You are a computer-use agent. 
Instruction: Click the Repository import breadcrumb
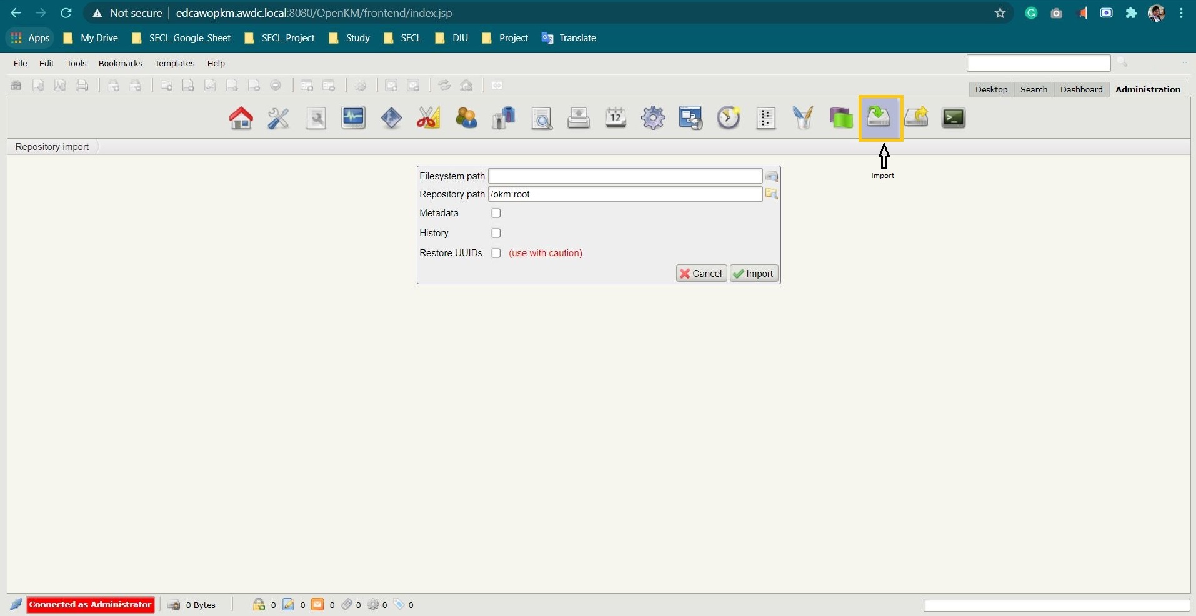pos(52,147)
